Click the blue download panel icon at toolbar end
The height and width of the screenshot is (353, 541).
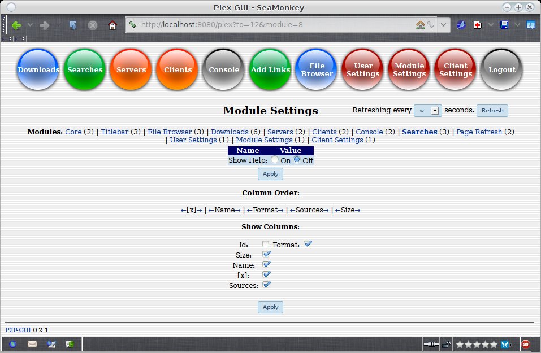(530, 25)
